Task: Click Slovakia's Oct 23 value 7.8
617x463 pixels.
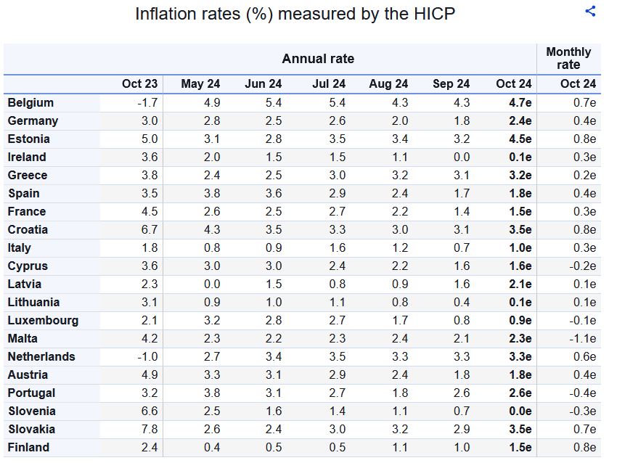Action: tap(148, 430)
